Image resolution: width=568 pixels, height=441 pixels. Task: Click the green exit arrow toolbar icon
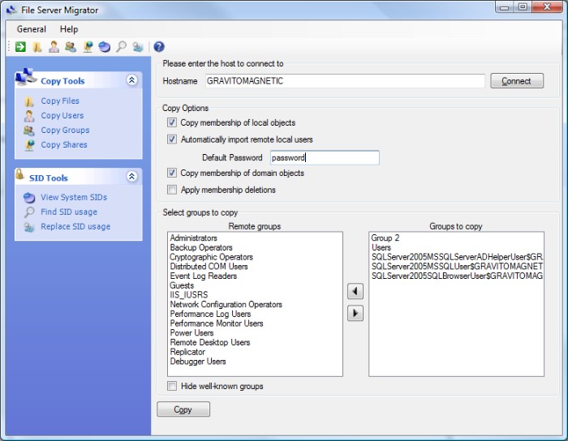20,47
